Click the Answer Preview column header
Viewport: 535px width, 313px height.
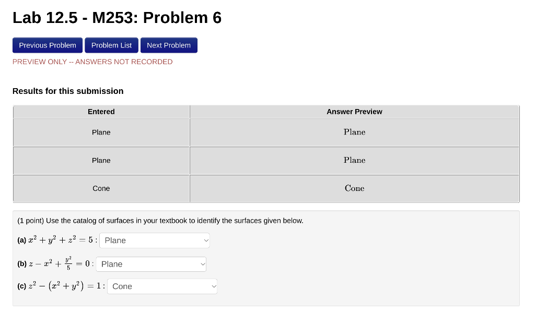point(354,112)
